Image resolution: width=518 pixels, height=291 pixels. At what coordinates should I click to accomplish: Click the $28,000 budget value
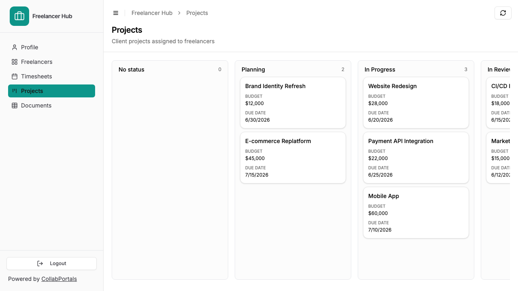[x=378, y=103]
